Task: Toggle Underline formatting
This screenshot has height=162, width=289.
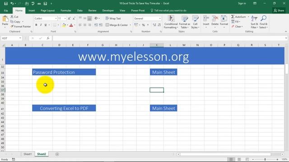Action: pos(45,25)
